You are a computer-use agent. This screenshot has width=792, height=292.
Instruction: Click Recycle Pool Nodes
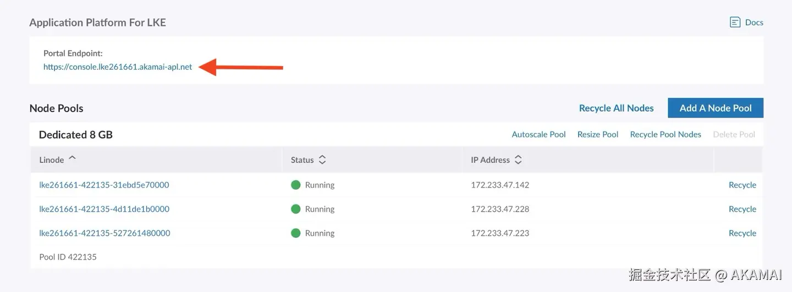(665, 134)
